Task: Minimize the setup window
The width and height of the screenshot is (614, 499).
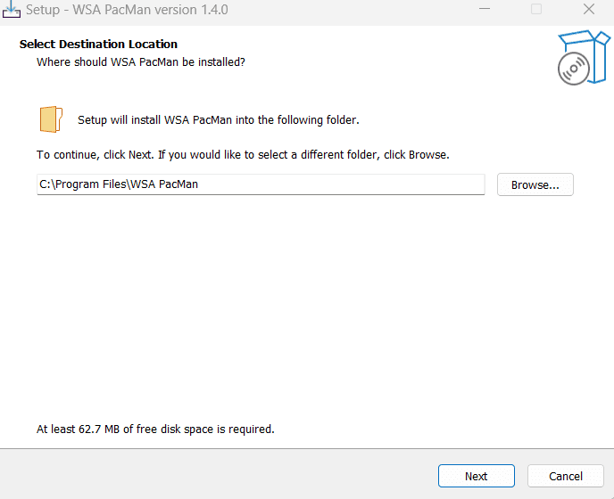Action: [485, 9]
